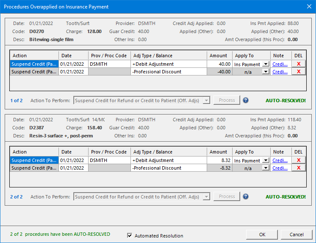Delete the -40.00 Professional Discount row
This screenshot has height=243, width=316.
(x=298, y=72)
